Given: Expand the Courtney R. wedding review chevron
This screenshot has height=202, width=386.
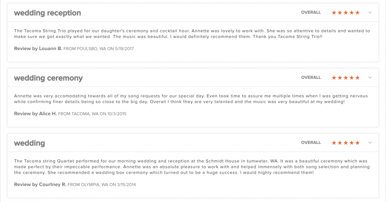Looking at the screenshot, I should (370, 143).
